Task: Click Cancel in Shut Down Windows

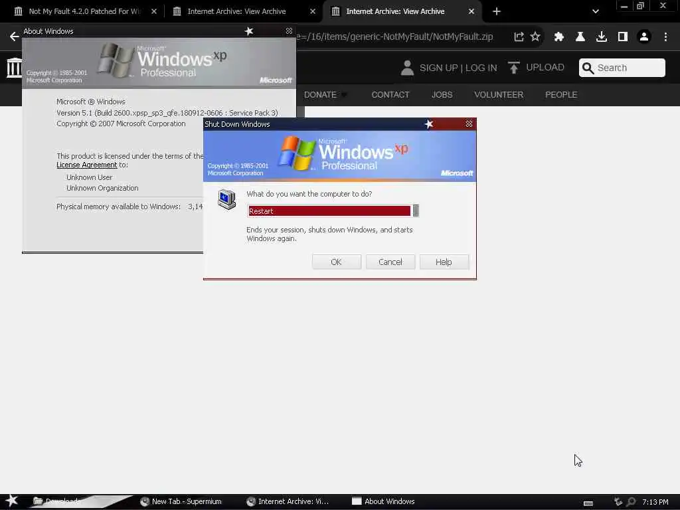Action: [390, 262]
